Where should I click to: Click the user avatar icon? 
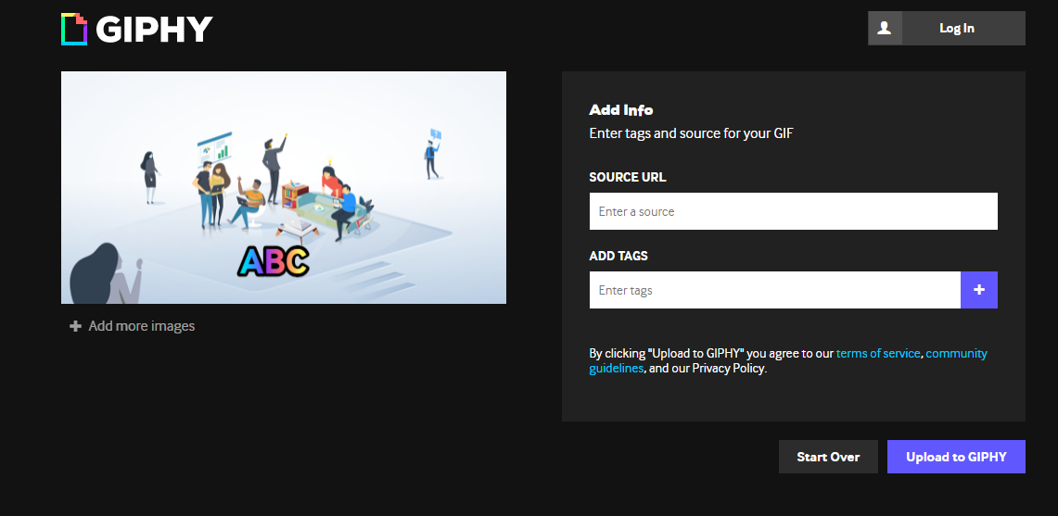(x=885, y=29)
